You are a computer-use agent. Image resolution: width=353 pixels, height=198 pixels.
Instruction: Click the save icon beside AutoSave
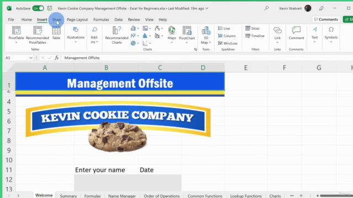[50, 8]
